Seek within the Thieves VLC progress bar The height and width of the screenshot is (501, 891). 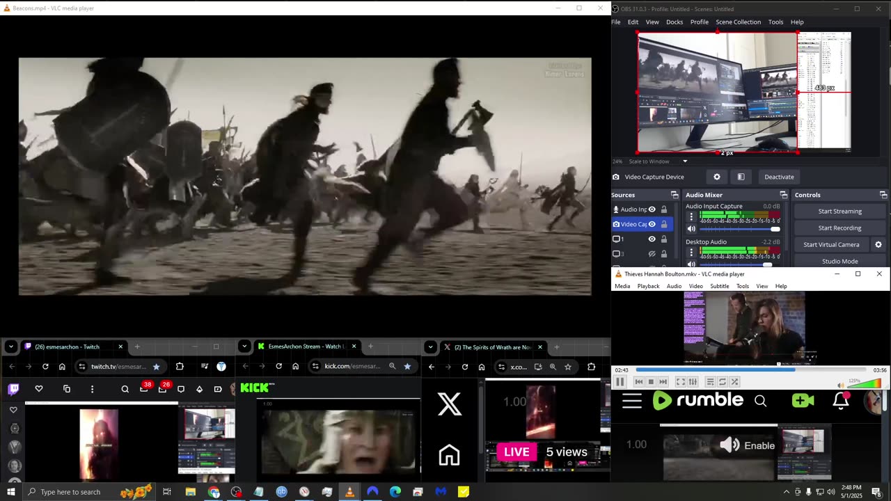click(x=750, y=370)
